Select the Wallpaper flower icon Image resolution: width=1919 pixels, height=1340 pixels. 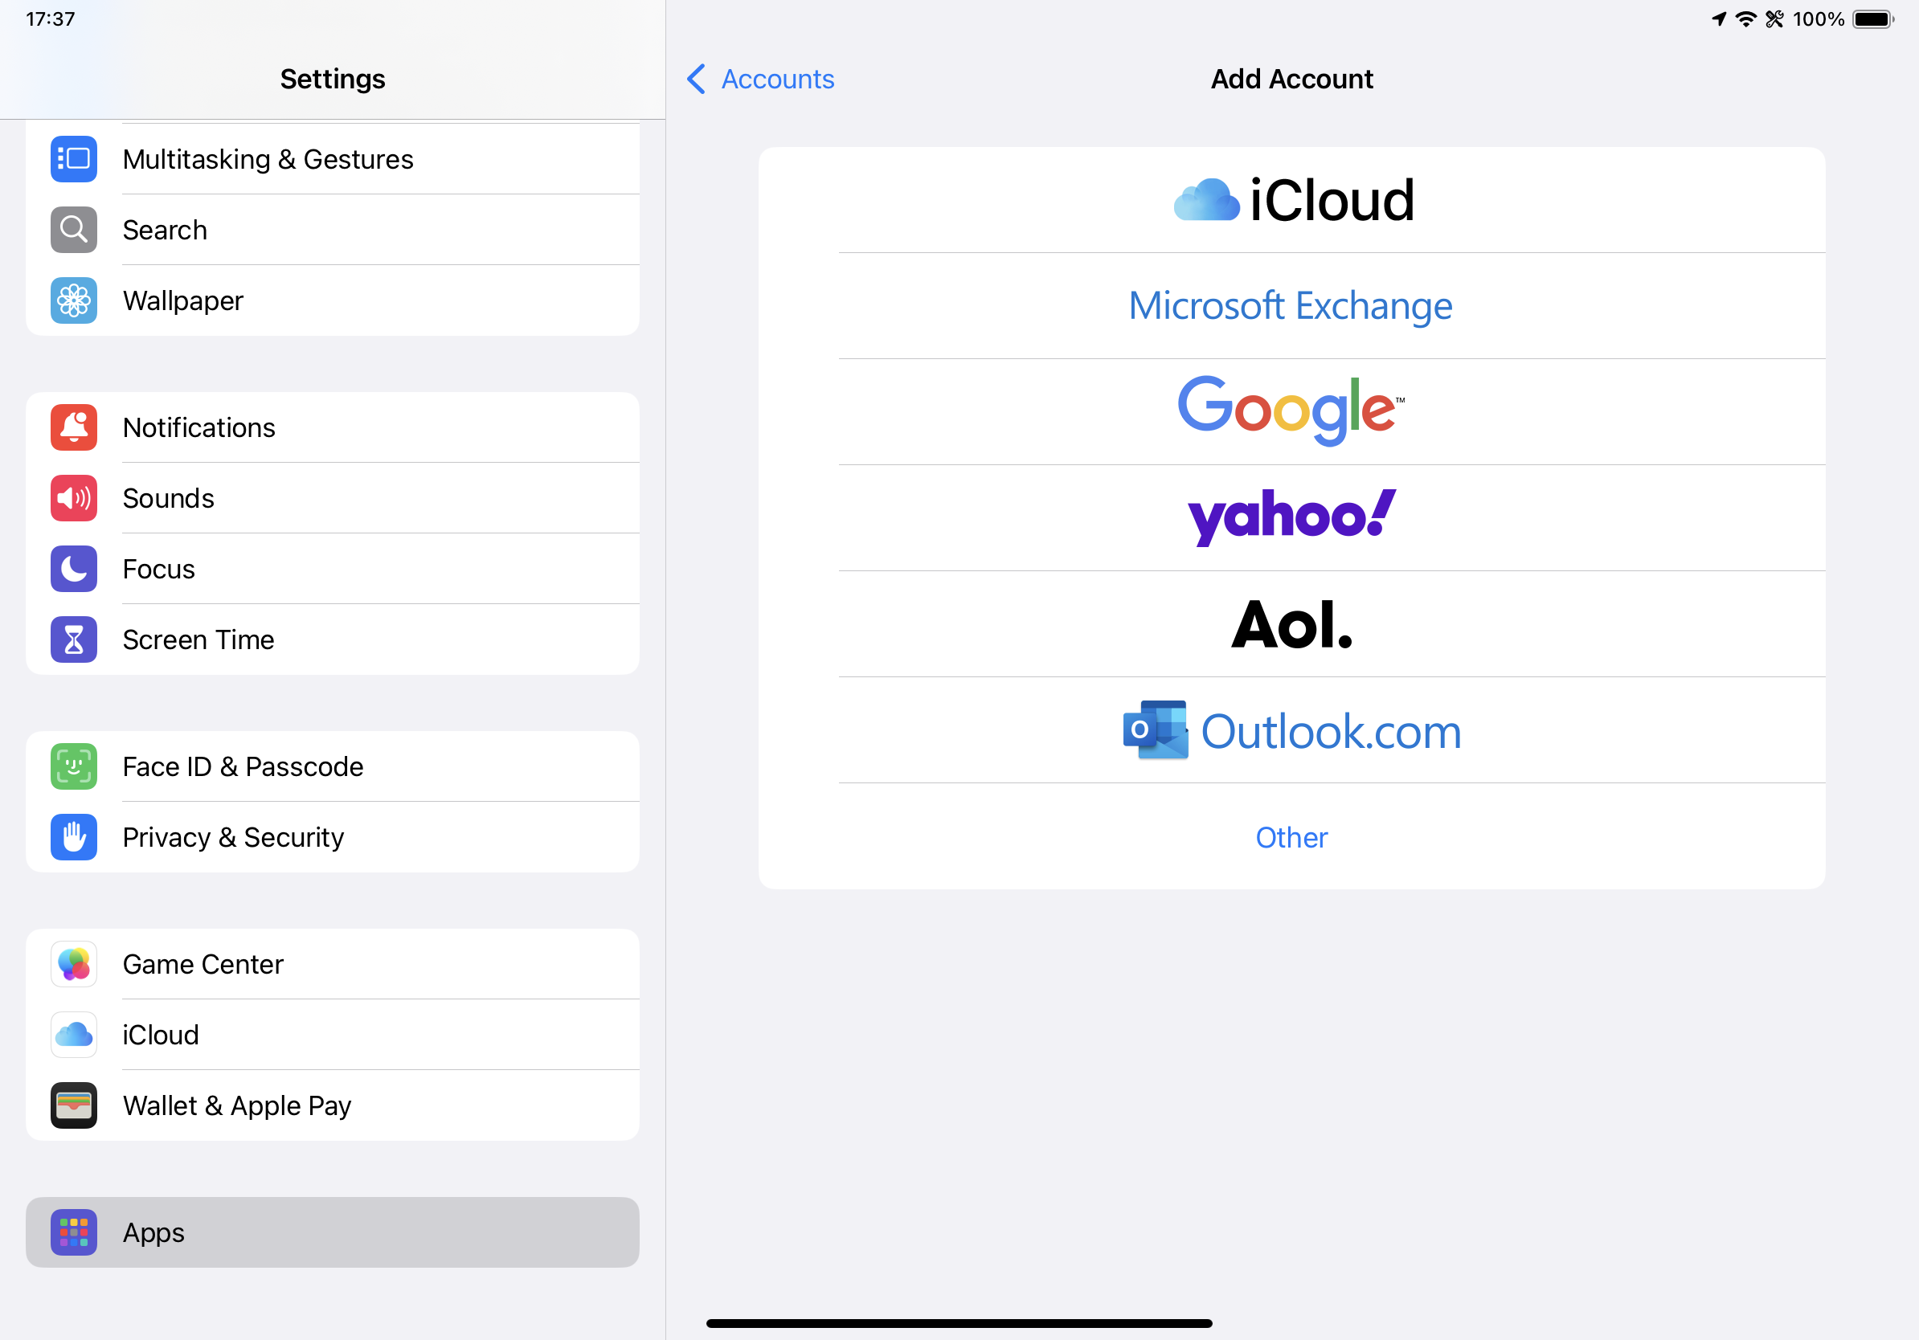74,300
